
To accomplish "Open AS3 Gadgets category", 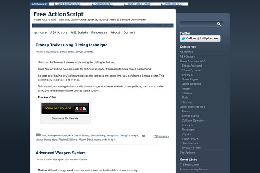I will click(188, 57).
